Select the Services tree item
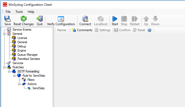This screenshot has width=185, height=107. pyautogui.click(x=18, y=63)
